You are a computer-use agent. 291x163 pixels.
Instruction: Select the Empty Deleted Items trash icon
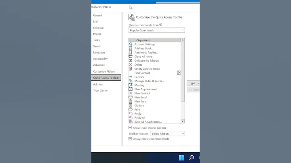coord(131,69)
